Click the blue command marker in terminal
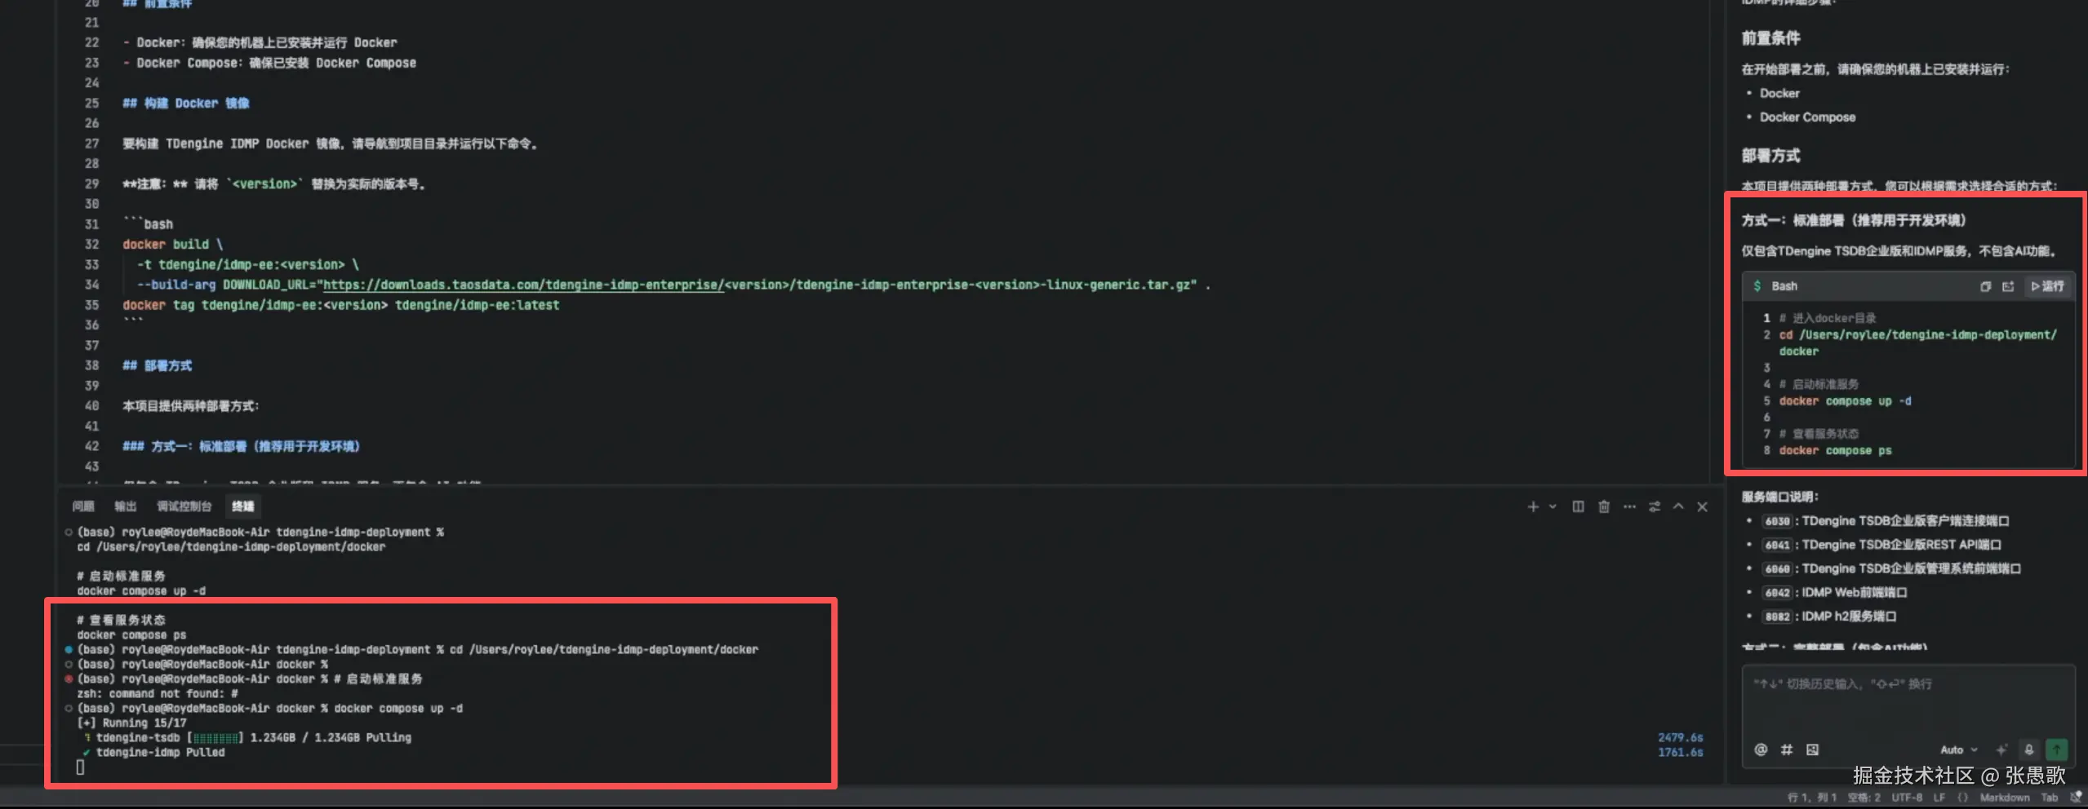Image resolution: width=2088 pixels, height=809 pixels. point(69,650)
